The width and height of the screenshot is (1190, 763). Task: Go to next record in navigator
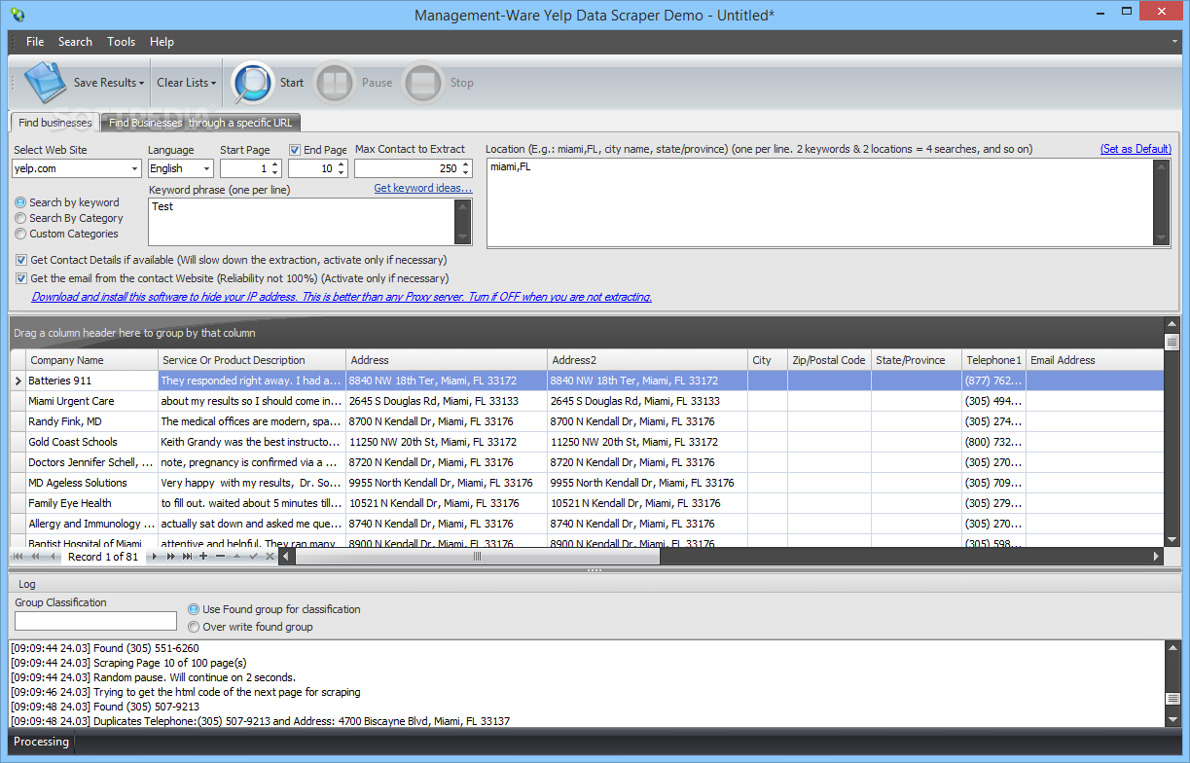tap(154, 557)
